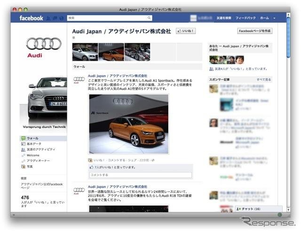Expand the account dropdown arrow
This screenshot has width=301, height=232.
pyautogui.click(x=274, y=18)
